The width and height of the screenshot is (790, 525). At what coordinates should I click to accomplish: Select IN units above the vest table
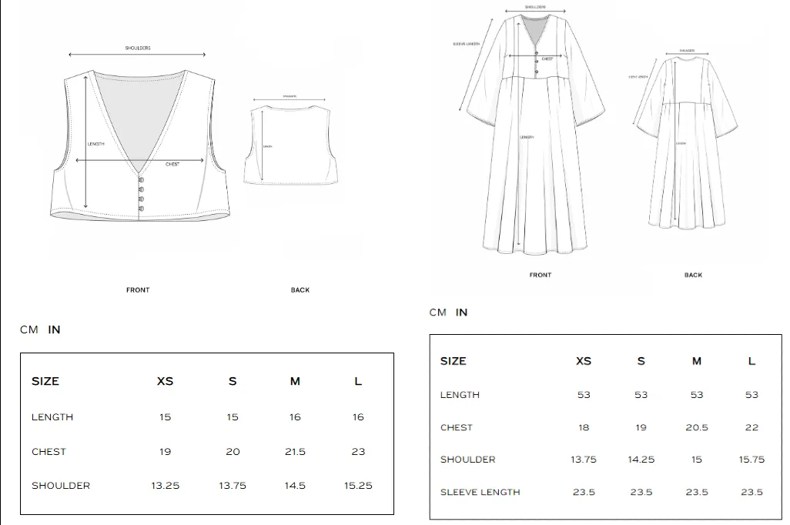54,329
